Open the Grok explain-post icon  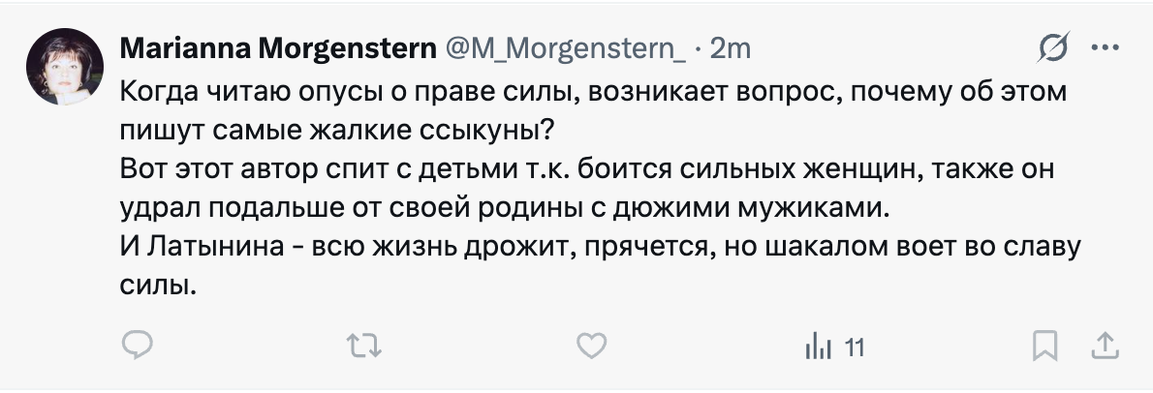(1053, 47)
